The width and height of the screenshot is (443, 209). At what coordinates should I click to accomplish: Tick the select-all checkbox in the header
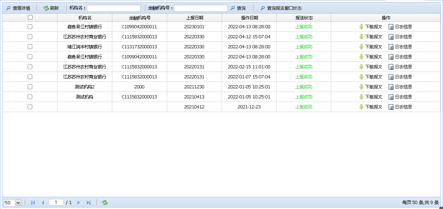click(30, 17)
